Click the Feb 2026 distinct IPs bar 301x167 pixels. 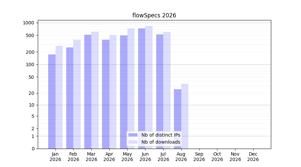tap(70, 98)
